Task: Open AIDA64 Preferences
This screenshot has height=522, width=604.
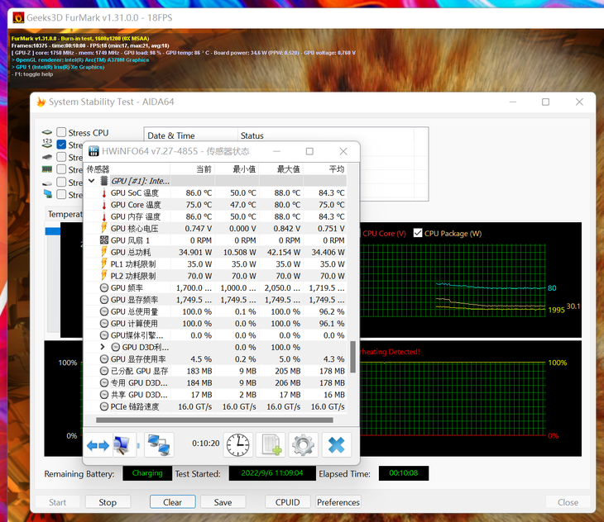Action: coord(338,502)
